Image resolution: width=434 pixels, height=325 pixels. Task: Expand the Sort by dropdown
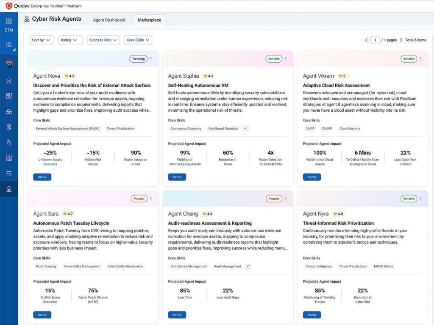(42, 40)
